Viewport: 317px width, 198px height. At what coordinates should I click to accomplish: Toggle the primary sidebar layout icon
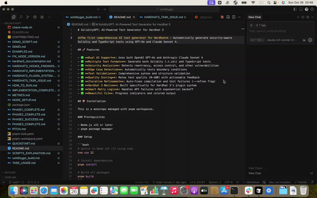tap(295, 9)
